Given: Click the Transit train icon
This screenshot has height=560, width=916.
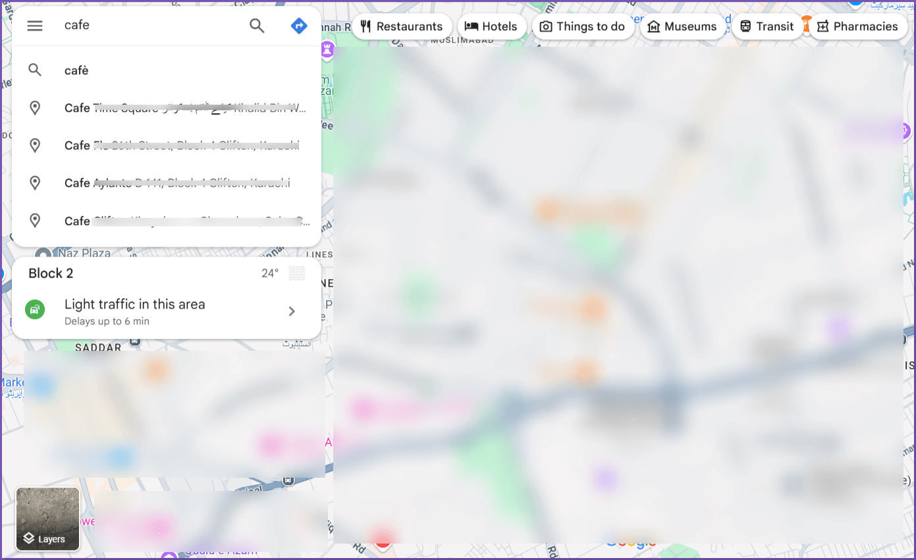Looking at the screenshot, I should pos(746,26).
